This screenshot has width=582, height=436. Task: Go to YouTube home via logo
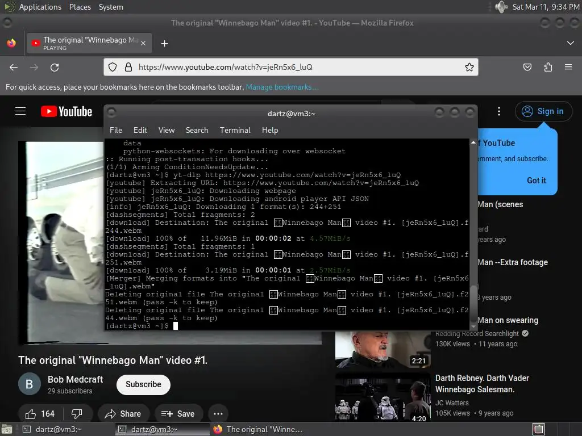tap(66, 111)
